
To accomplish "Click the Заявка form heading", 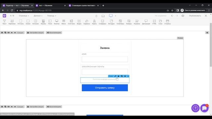I will pos(105,48).
